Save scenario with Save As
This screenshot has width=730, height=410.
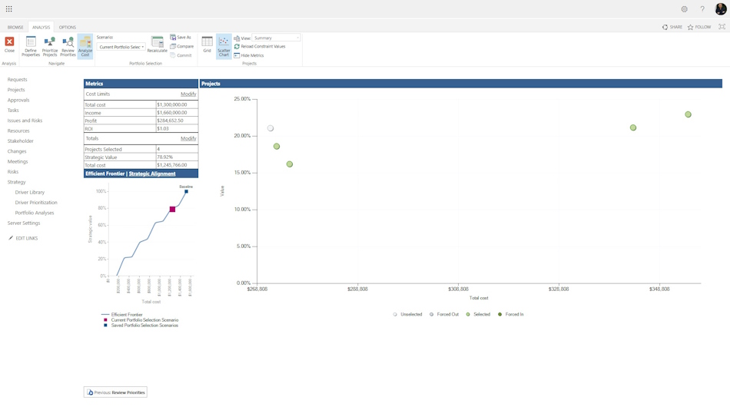coord(181,37)
